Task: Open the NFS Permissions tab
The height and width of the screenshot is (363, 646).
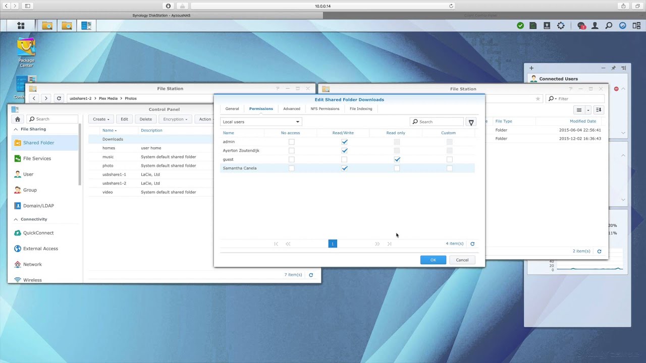Action: pyautogui.click(x=325, y=108)
